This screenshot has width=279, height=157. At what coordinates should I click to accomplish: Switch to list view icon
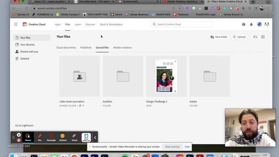coord(263,37)
